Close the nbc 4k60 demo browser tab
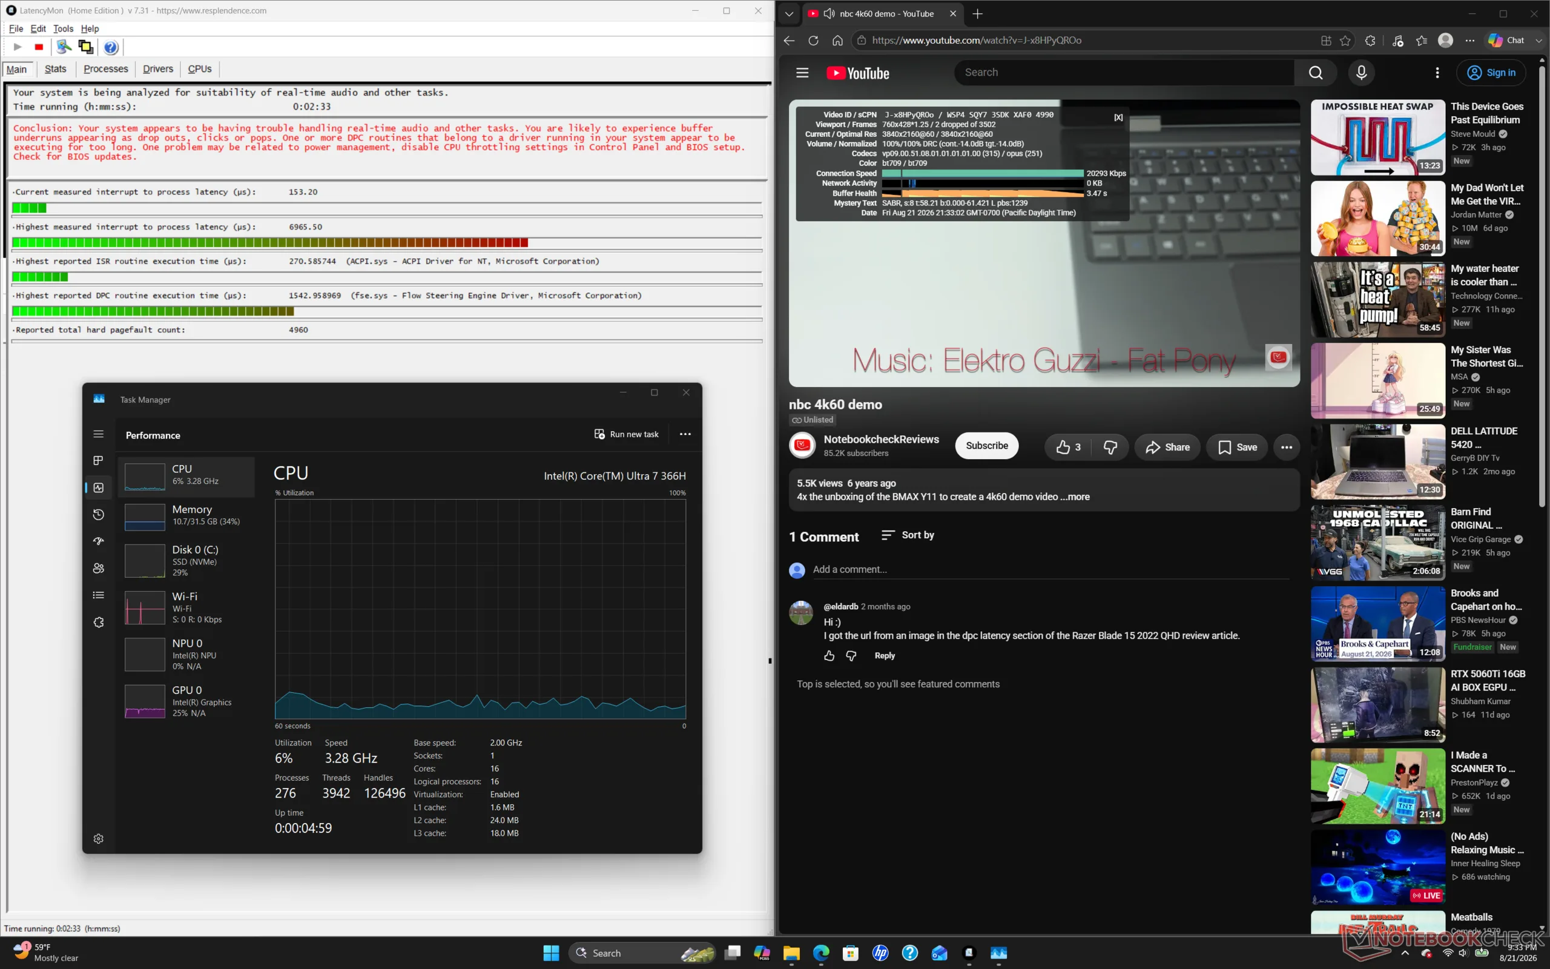This screenshot has width=1550, height=969. coord(953,13)
